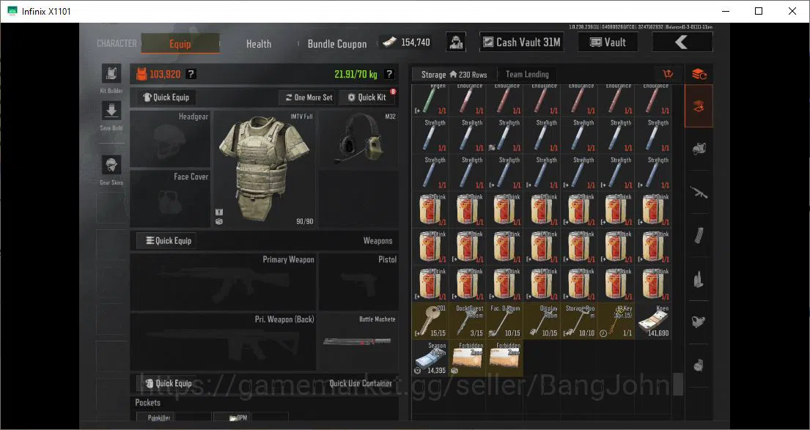Select the Fac. O.Room key
The image size is (810, 430).
pyautogui.click(x=505, y=321)
